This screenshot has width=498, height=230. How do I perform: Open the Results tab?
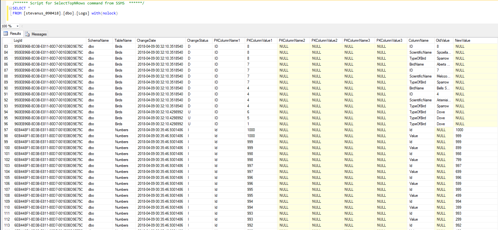pyautogui.click(x=13, y=34)
